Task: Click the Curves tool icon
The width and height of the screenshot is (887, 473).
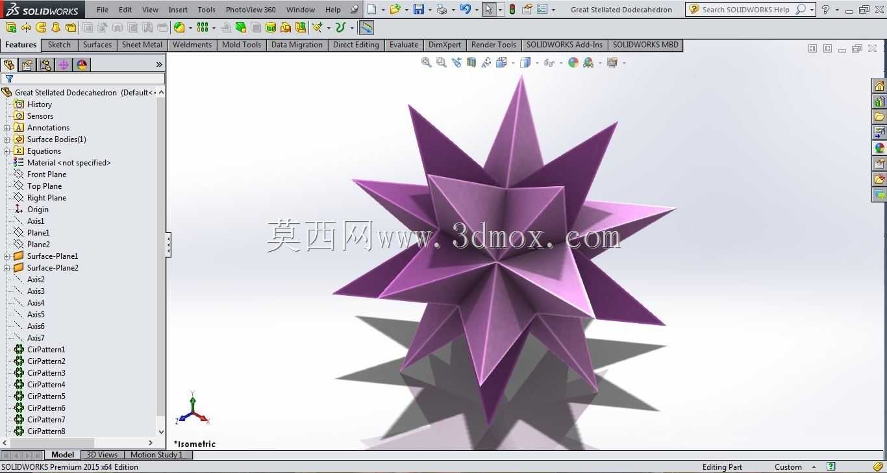Action: [x=340, y=27]
